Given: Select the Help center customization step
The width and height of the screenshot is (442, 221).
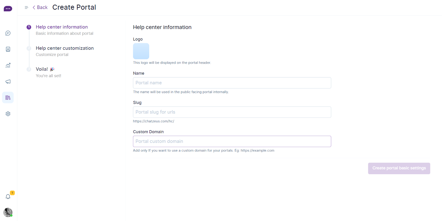Looking at the screenshot, I should (x=65, y=48).
